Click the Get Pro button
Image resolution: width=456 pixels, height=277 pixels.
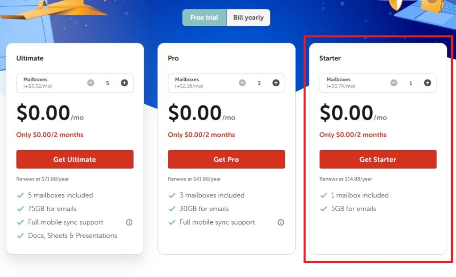pyautogui.click(x=226, y=159)
